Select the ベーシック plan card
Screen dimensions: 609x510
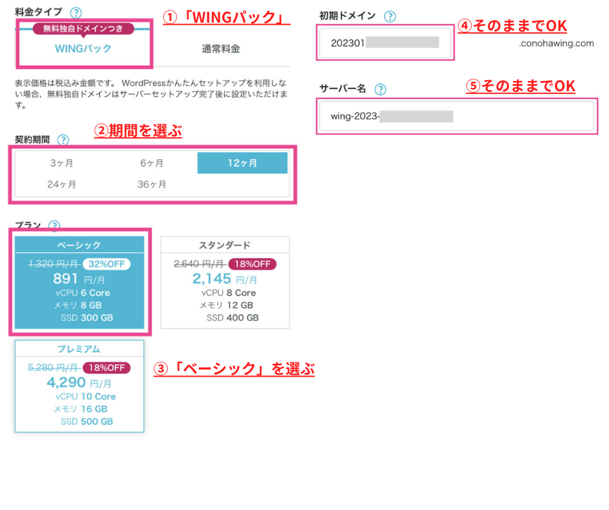tap(79, 283)
